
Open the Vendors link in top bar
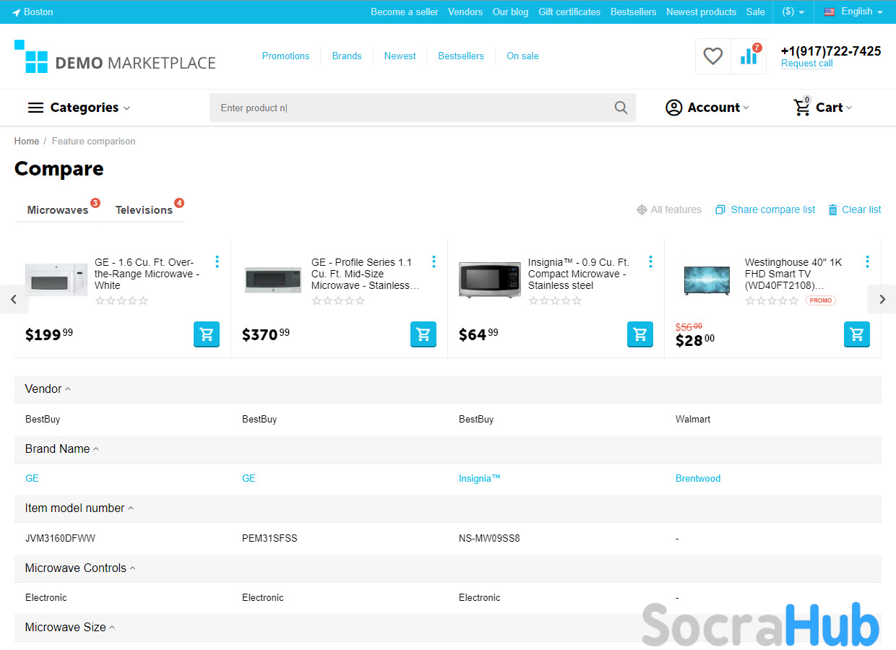(x=465, y=12)
